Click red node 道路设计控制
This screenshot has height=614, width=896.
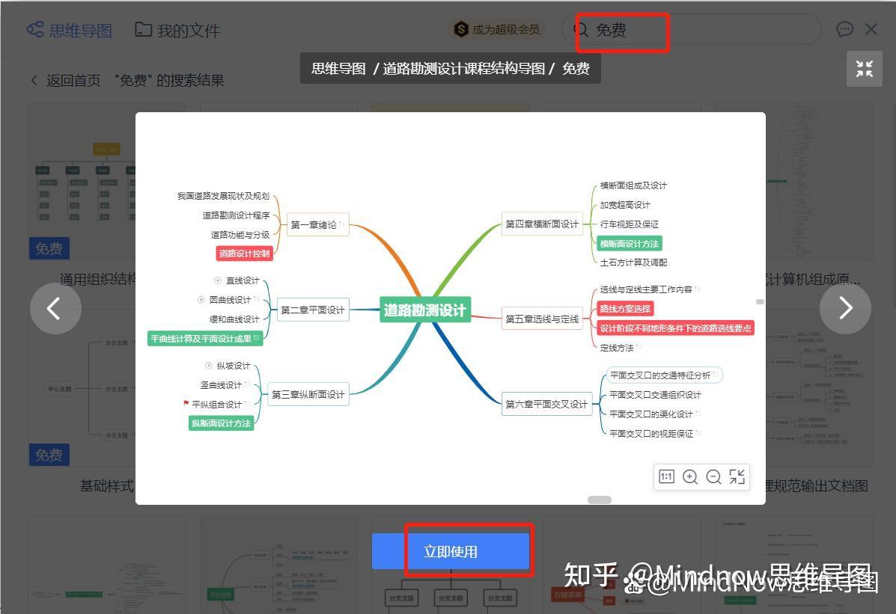pyautogui.click(x=245, y=253)
